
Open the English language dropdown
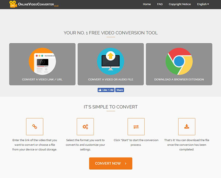(203, 4)
